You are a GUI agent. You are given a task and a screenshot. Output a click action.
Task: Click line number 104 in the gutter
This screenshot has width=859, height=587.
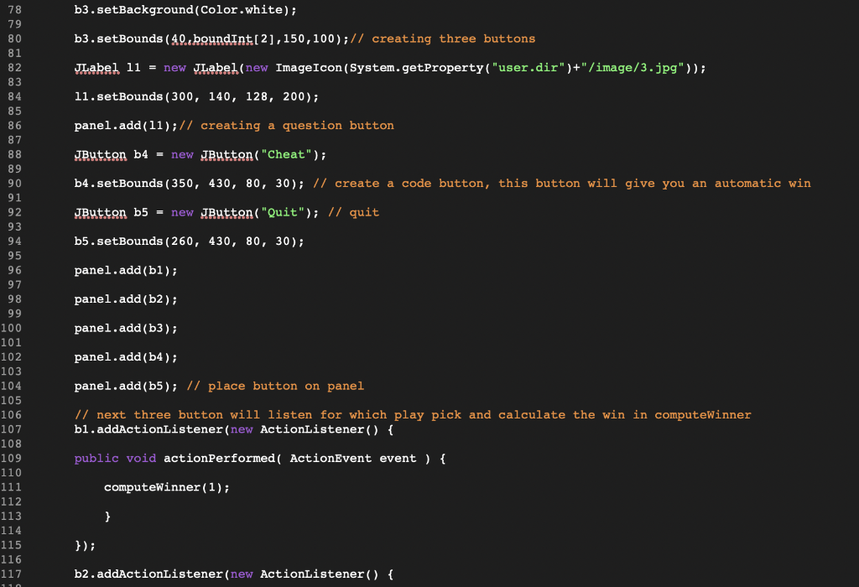click(15, 386)
